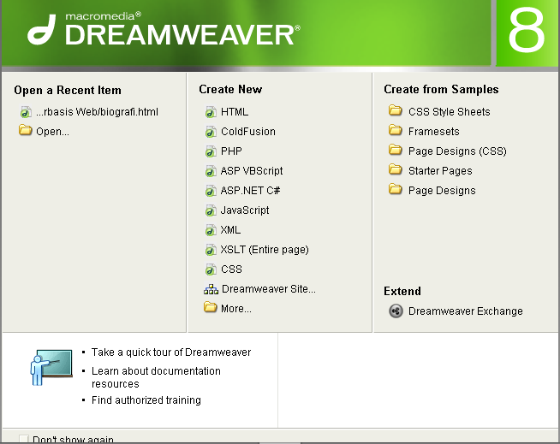Click the Framesets folder icon
Image resolution: width=560 pixels, height=444 pixels.
click(x=396, y=130)
